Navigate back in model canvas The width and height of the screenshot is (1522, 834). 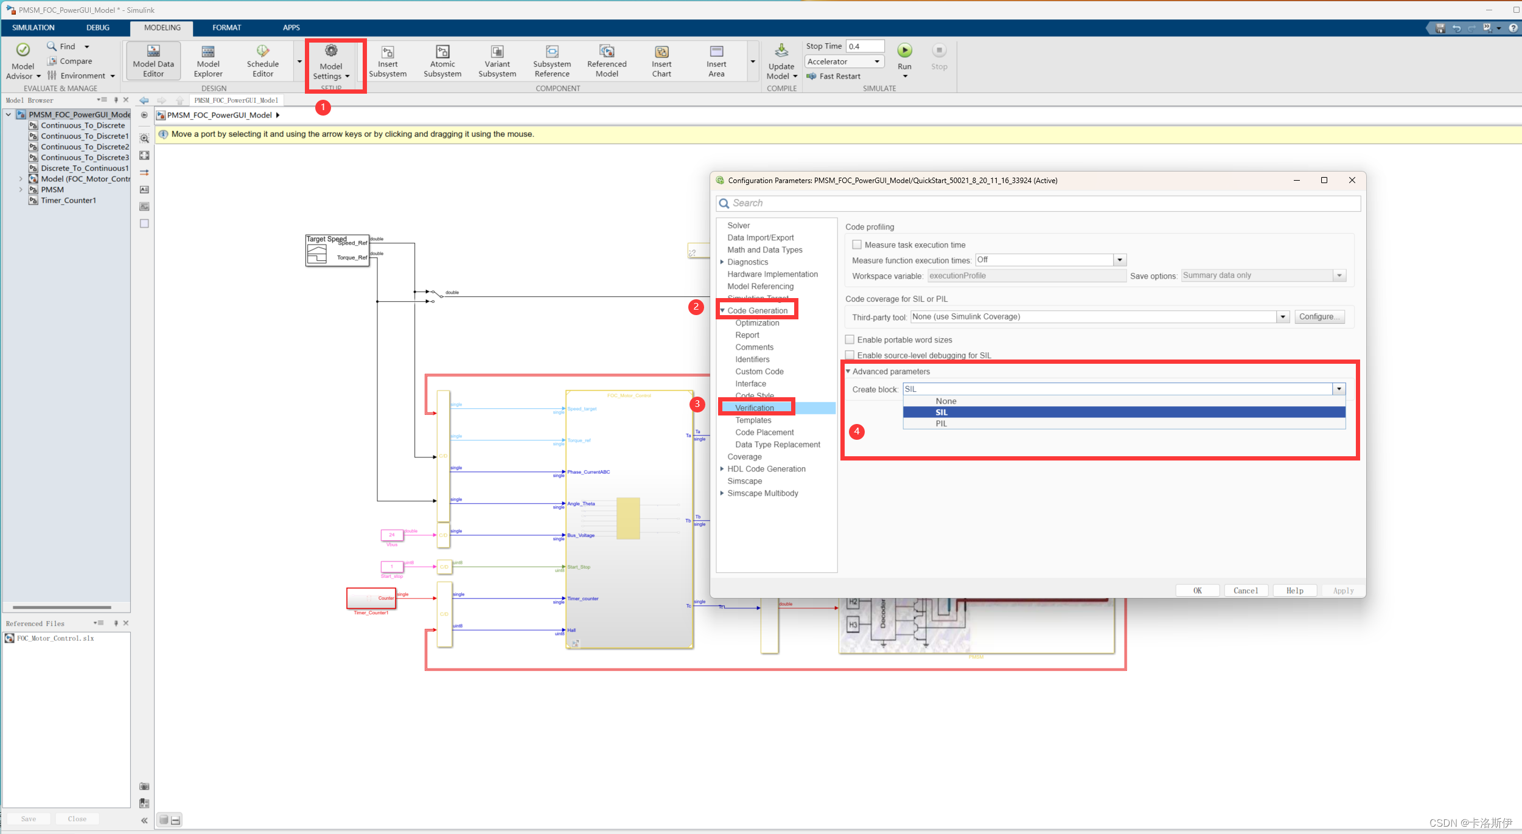coord(144,100)
